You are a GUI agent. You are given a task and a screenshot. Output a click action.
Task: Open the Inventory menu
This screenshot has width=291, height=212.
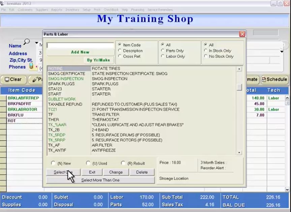pos(72,10)
